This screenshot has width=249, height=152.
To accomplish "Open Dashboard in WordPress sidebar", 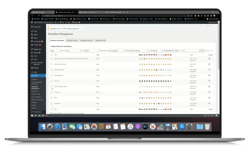I will (37, 27).
